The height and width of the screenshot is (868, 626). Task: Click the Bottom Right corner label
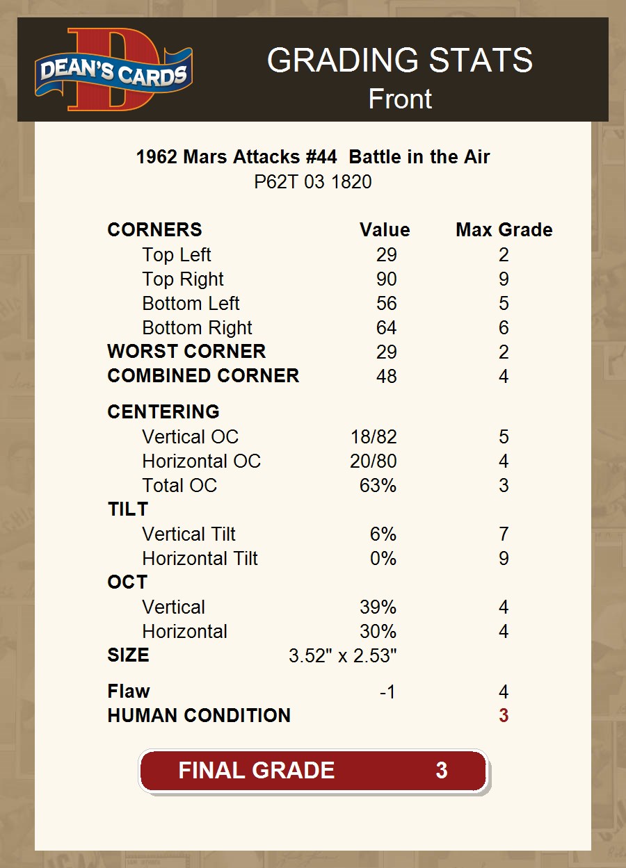pos(197,328)
